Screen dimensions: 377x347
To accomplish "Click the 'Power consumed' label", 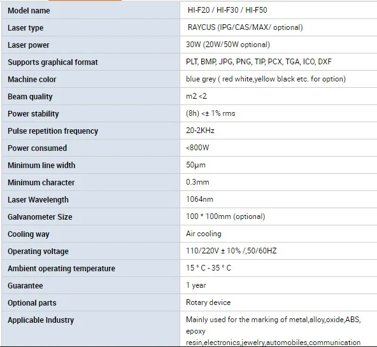I will 38,148.
